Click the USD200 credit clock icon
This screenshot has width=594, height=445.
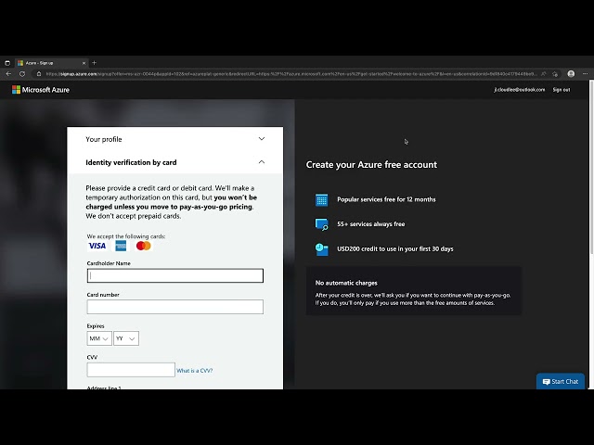(x=322, y=249)
